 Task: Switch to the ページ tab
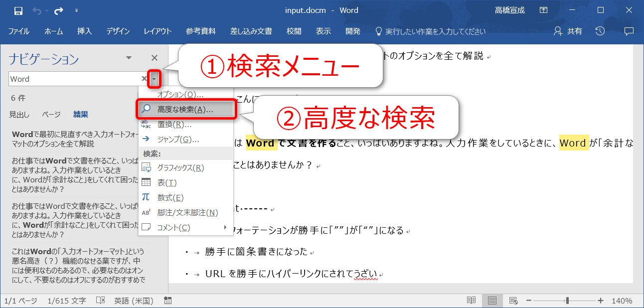[x=51, y=115]
